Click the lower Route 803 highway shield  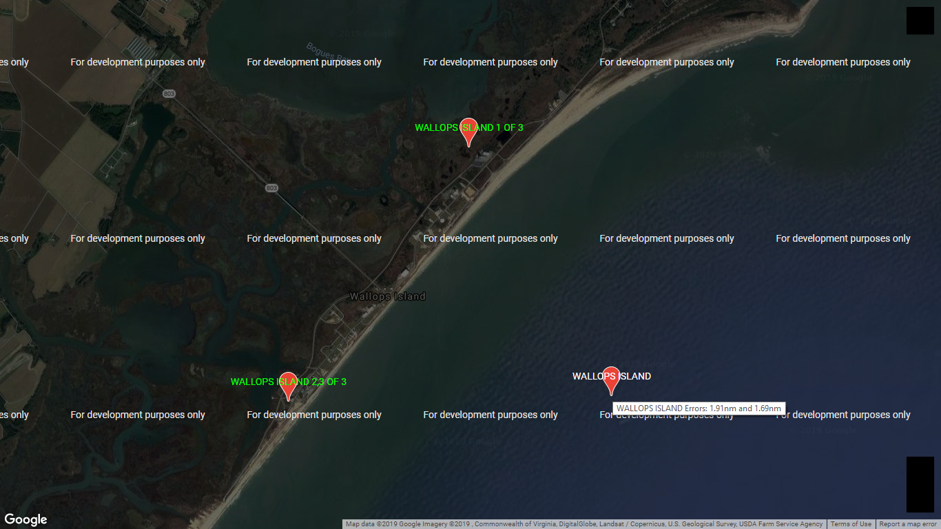click(x=271, y=187)
